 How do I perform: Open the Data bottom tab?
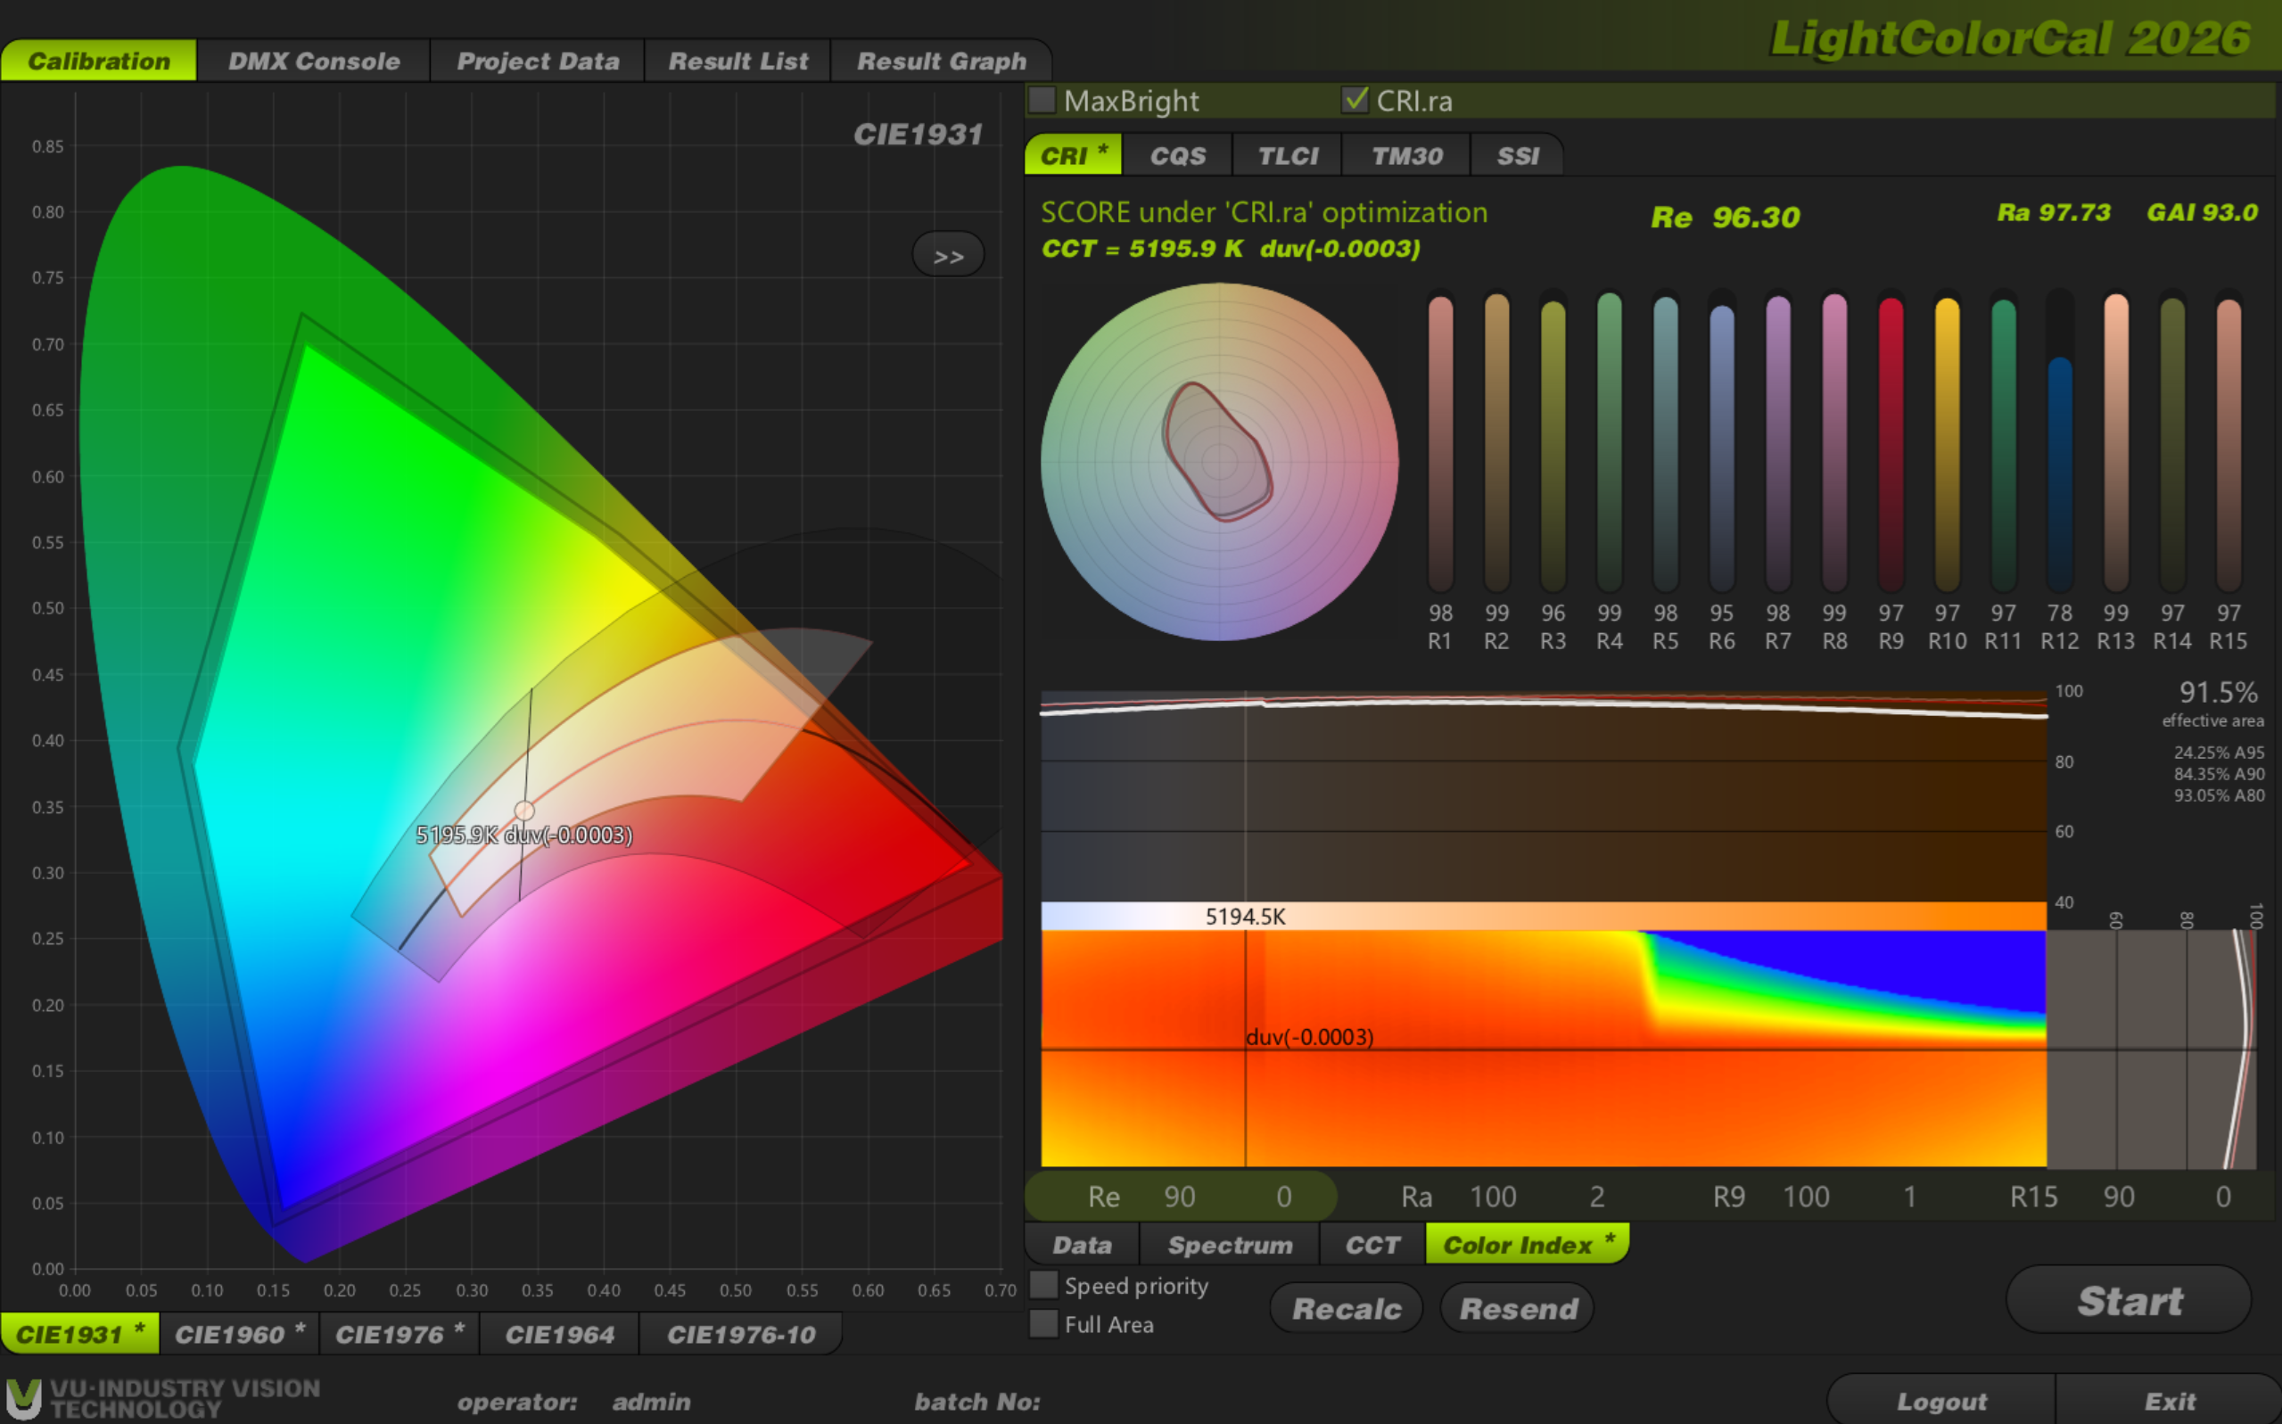pos(1082,1244)
